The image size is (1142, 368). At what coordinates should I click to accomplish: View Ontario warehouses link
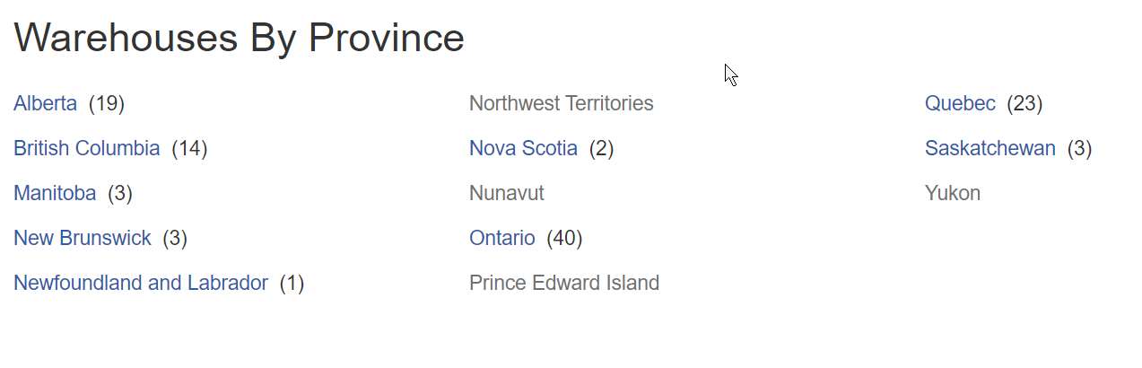(501, 238)
